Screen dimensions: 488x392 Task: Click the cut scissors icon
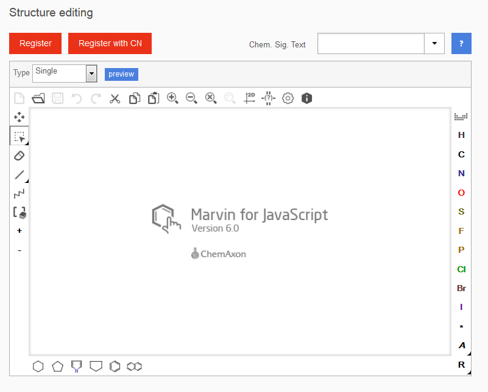[115, 98]
